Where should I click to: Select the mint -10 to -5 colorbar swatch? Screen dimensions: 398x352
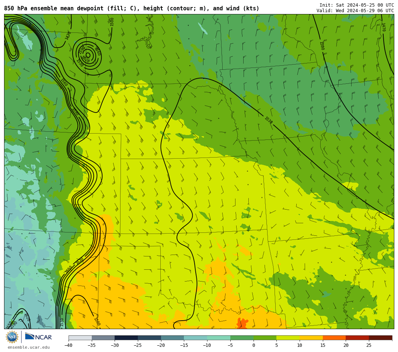(219, 338)
